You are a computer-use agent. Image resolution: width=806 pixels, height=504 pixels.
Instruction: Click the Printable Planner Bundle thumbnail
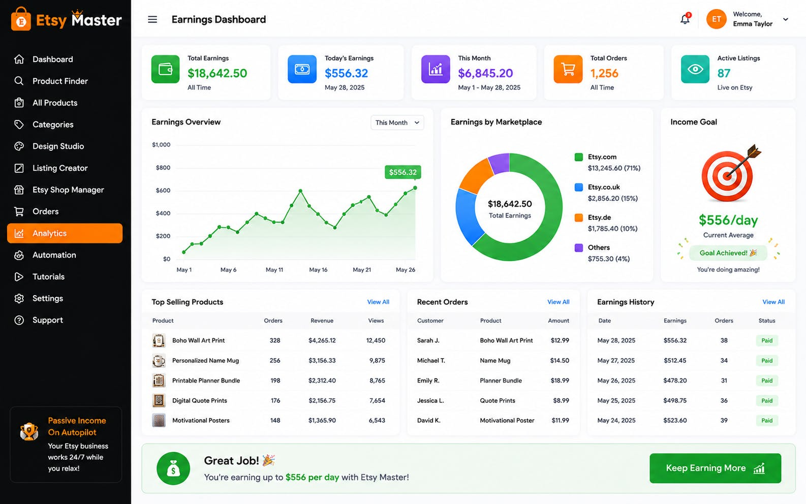coord(159,381)
